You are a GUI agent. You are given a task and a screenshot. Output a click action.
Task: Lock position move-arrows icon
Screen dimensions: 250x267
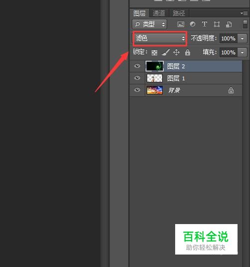click(x=176, y=52)
